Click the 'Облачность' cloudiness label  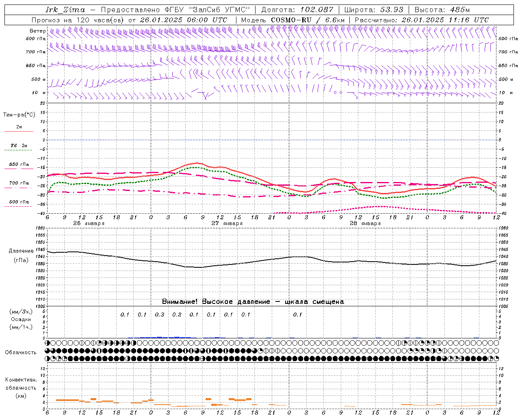[x=21, y=352]
